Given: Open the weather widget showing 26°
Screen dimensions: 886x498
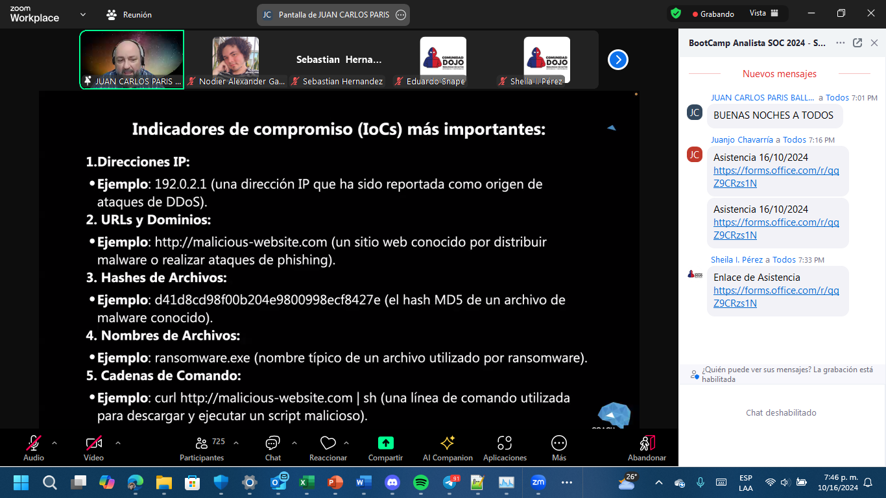Looking at the screenshot, I should pos(627,482).
